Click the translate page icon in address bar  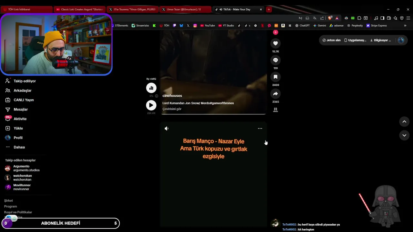[315, 18]
